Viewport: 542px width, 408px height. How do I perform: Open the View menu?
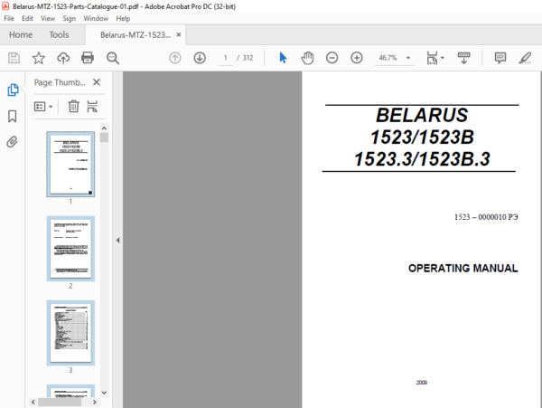click(x=48, y=18)
